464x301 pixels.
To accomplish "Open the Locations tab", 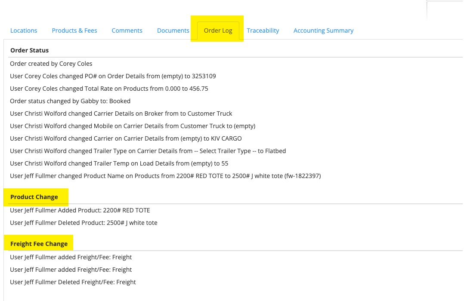I will pos(24,31).
